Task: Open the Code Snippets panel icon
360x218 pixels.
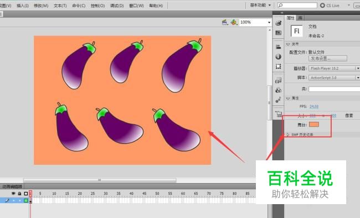Action: [x=279, y=80]
